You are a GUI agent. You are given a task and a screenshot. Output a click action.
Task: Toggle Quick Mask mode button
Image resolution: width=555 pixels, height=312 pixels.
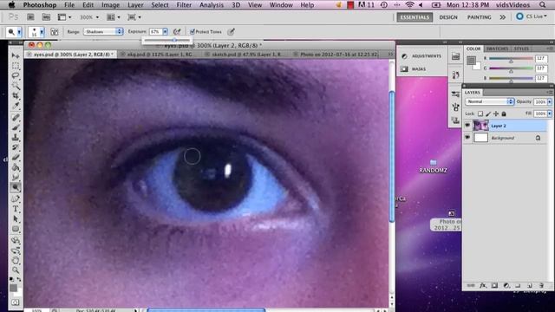tap(16, 302)
